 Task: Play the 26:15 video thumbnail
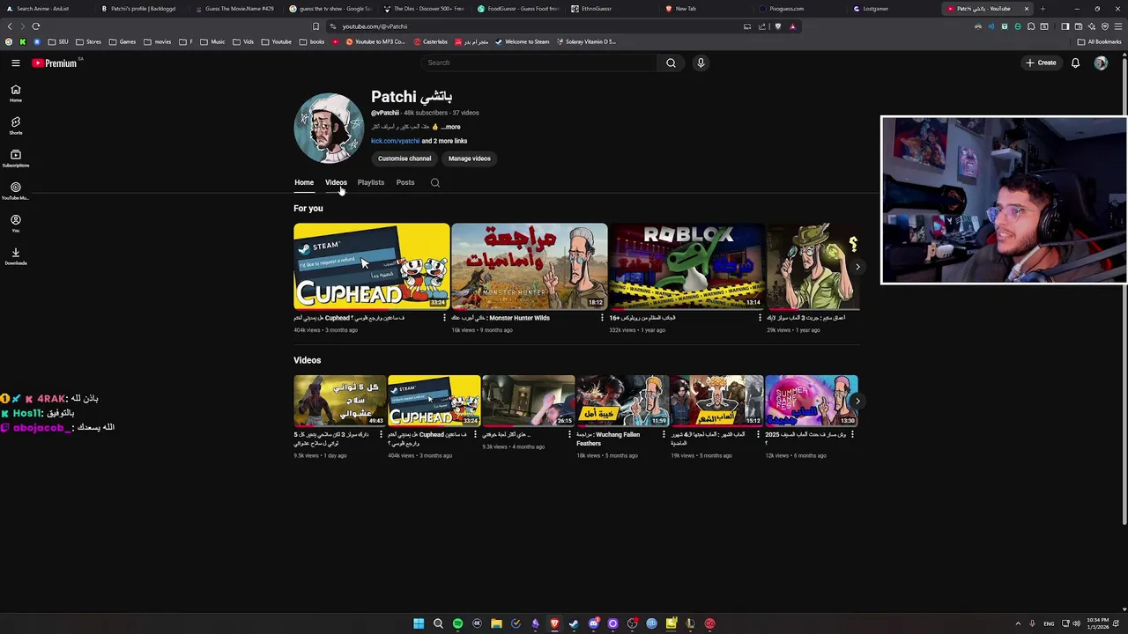click(528, 401)
